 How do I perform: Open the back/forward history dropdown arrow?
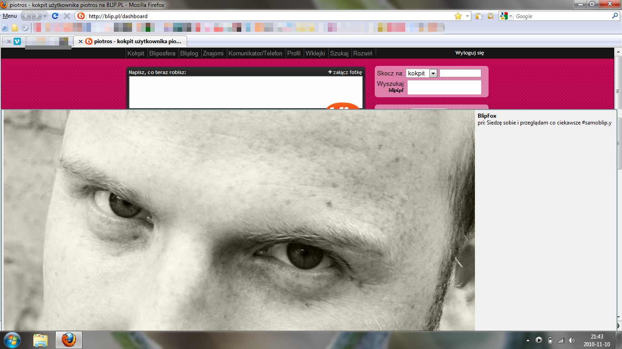[45, 16]
